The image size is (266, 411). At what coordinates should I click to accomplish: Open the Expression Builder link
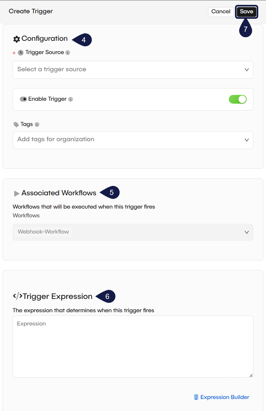(x=225, y=397)
